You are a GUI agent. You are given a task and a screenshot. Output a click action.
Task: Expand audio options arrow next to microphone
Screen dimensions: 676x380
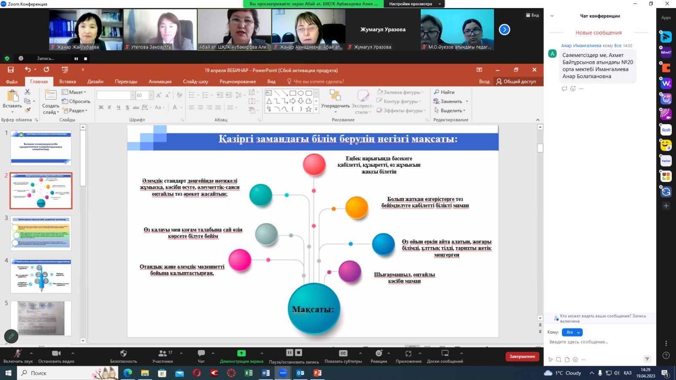(x=31, y=353)
